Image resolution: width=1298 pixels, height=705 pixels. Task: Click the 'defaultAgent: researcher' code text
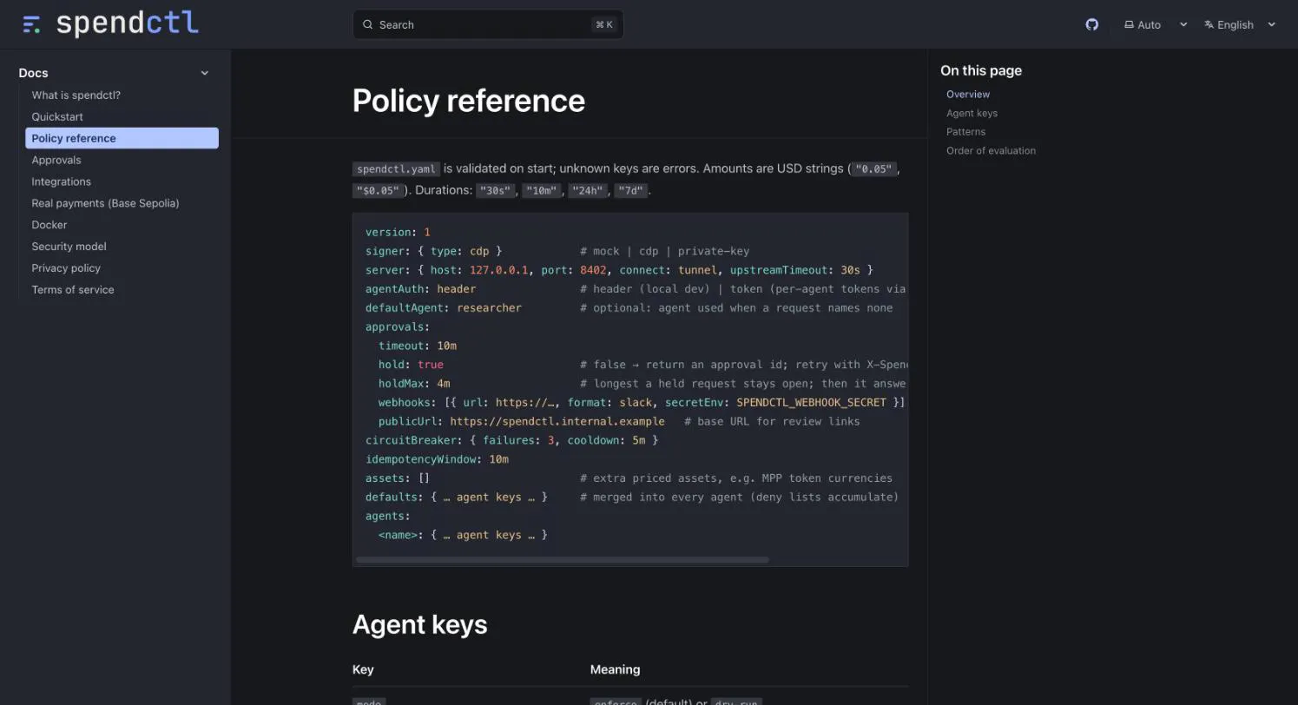coord(444,308)
